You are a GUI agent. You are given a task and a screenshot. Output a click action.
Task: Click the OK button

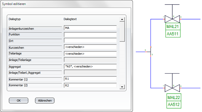point(19,101)
